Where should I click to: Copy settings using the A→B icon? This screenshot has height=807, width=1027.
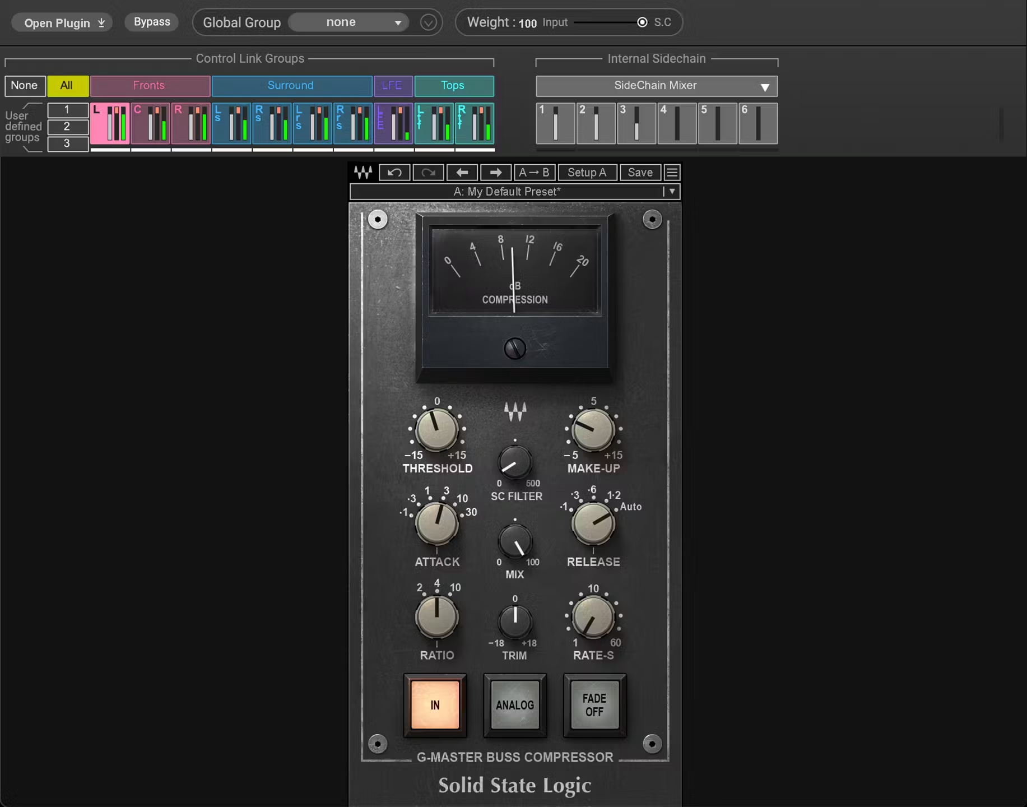point(533,173)
